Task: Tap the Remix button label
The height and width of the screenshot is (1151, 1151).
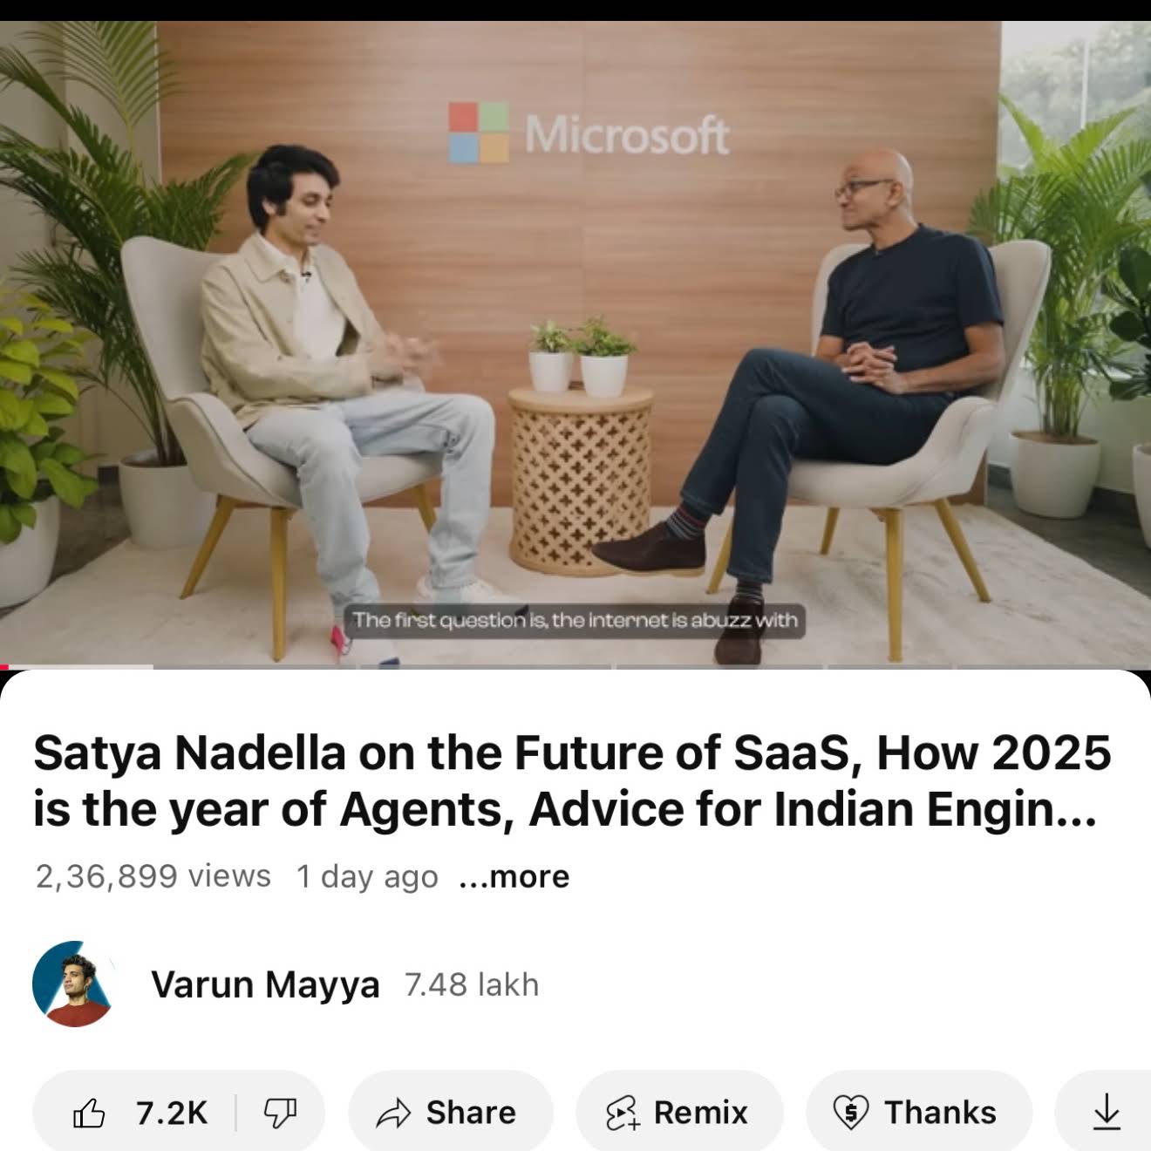Action: [701, 1113]
